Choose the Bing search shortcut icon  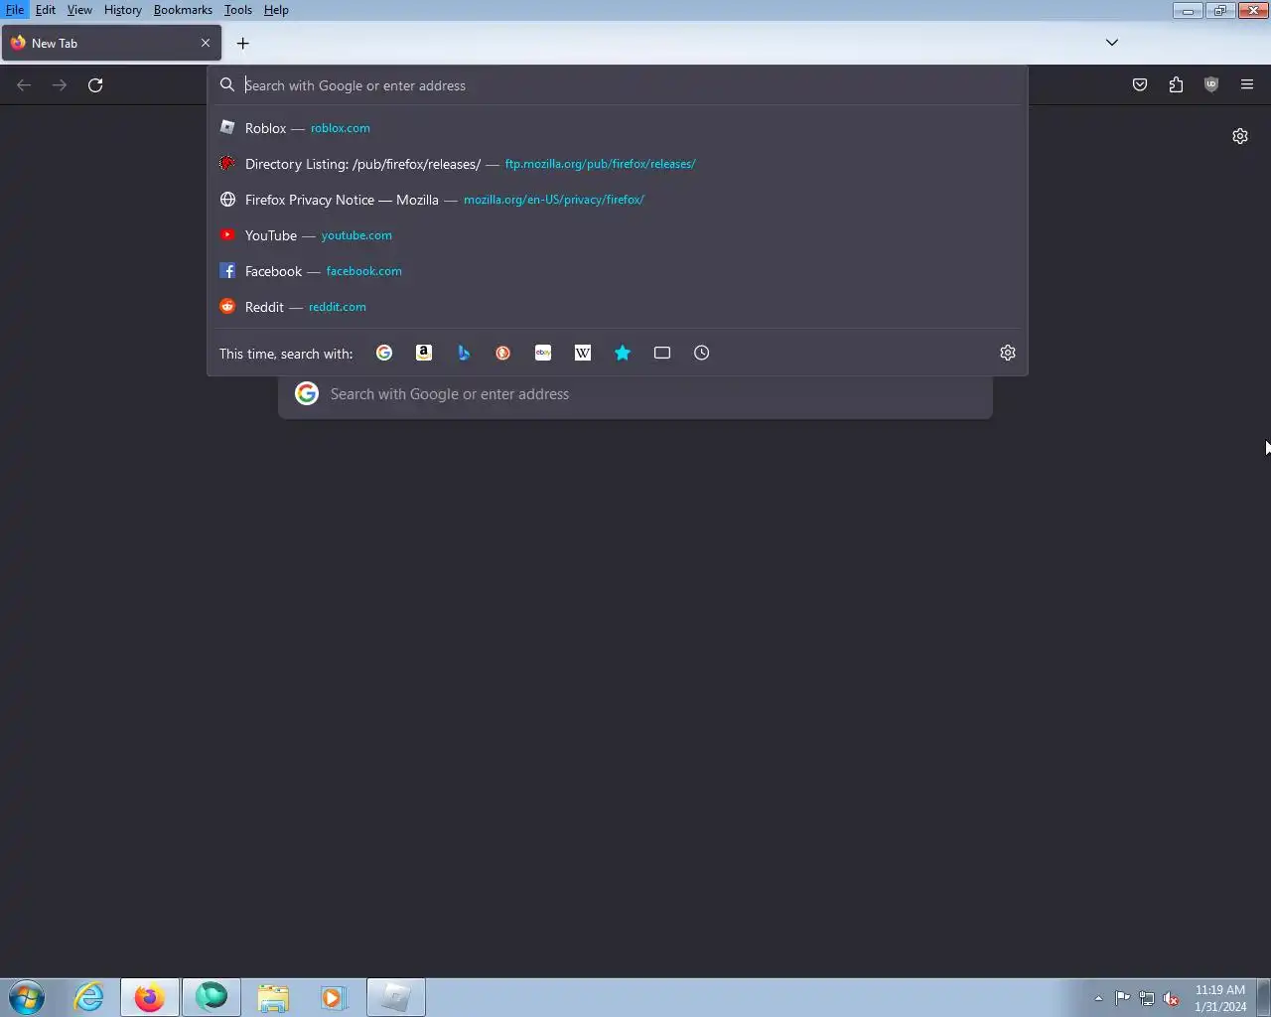point(464,353)
